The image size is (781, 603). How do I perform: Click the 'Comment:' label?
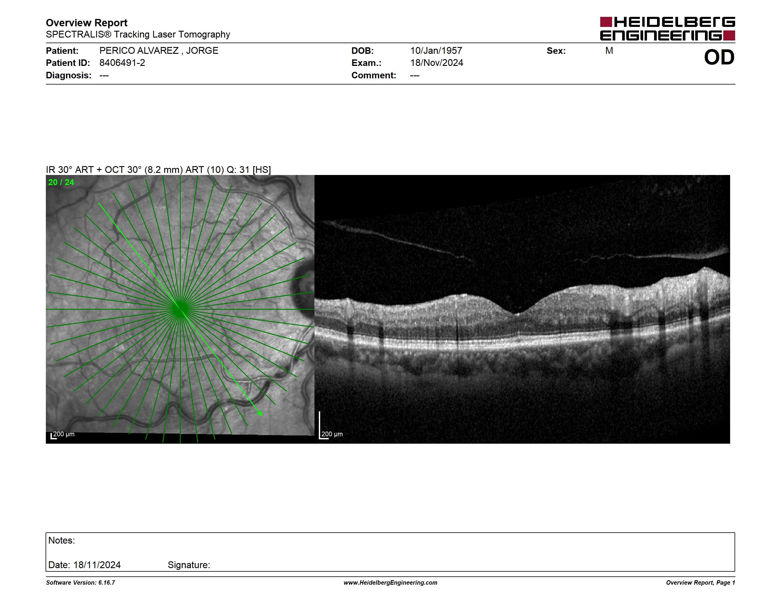click(374, 75)
